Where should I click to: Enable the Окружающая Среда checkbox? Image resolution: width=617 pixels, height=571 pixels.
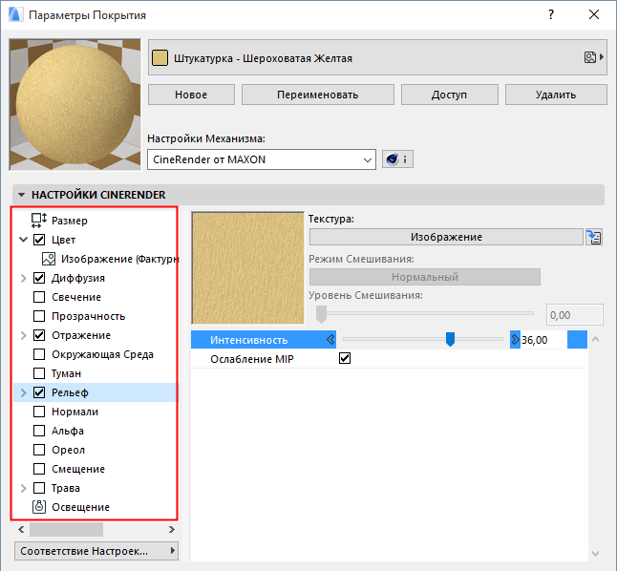(x=39, y=354)
